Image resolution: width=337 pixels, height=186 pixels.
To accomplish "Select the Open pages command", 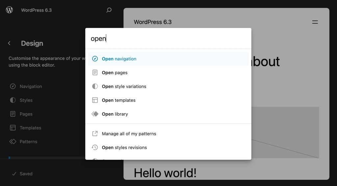I will [168, 72].
